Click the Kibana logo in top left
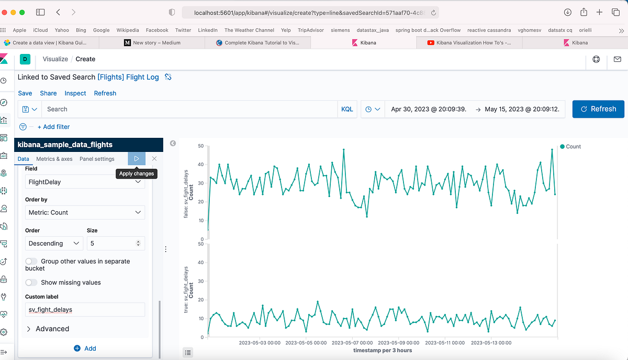Screen dimensions: 628x360 tap(5, 59)
